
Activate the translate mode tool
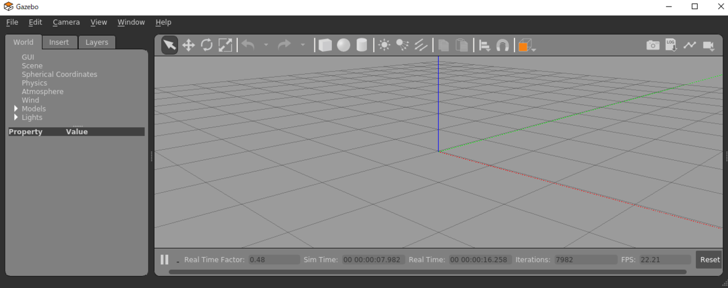pos(189,45)
